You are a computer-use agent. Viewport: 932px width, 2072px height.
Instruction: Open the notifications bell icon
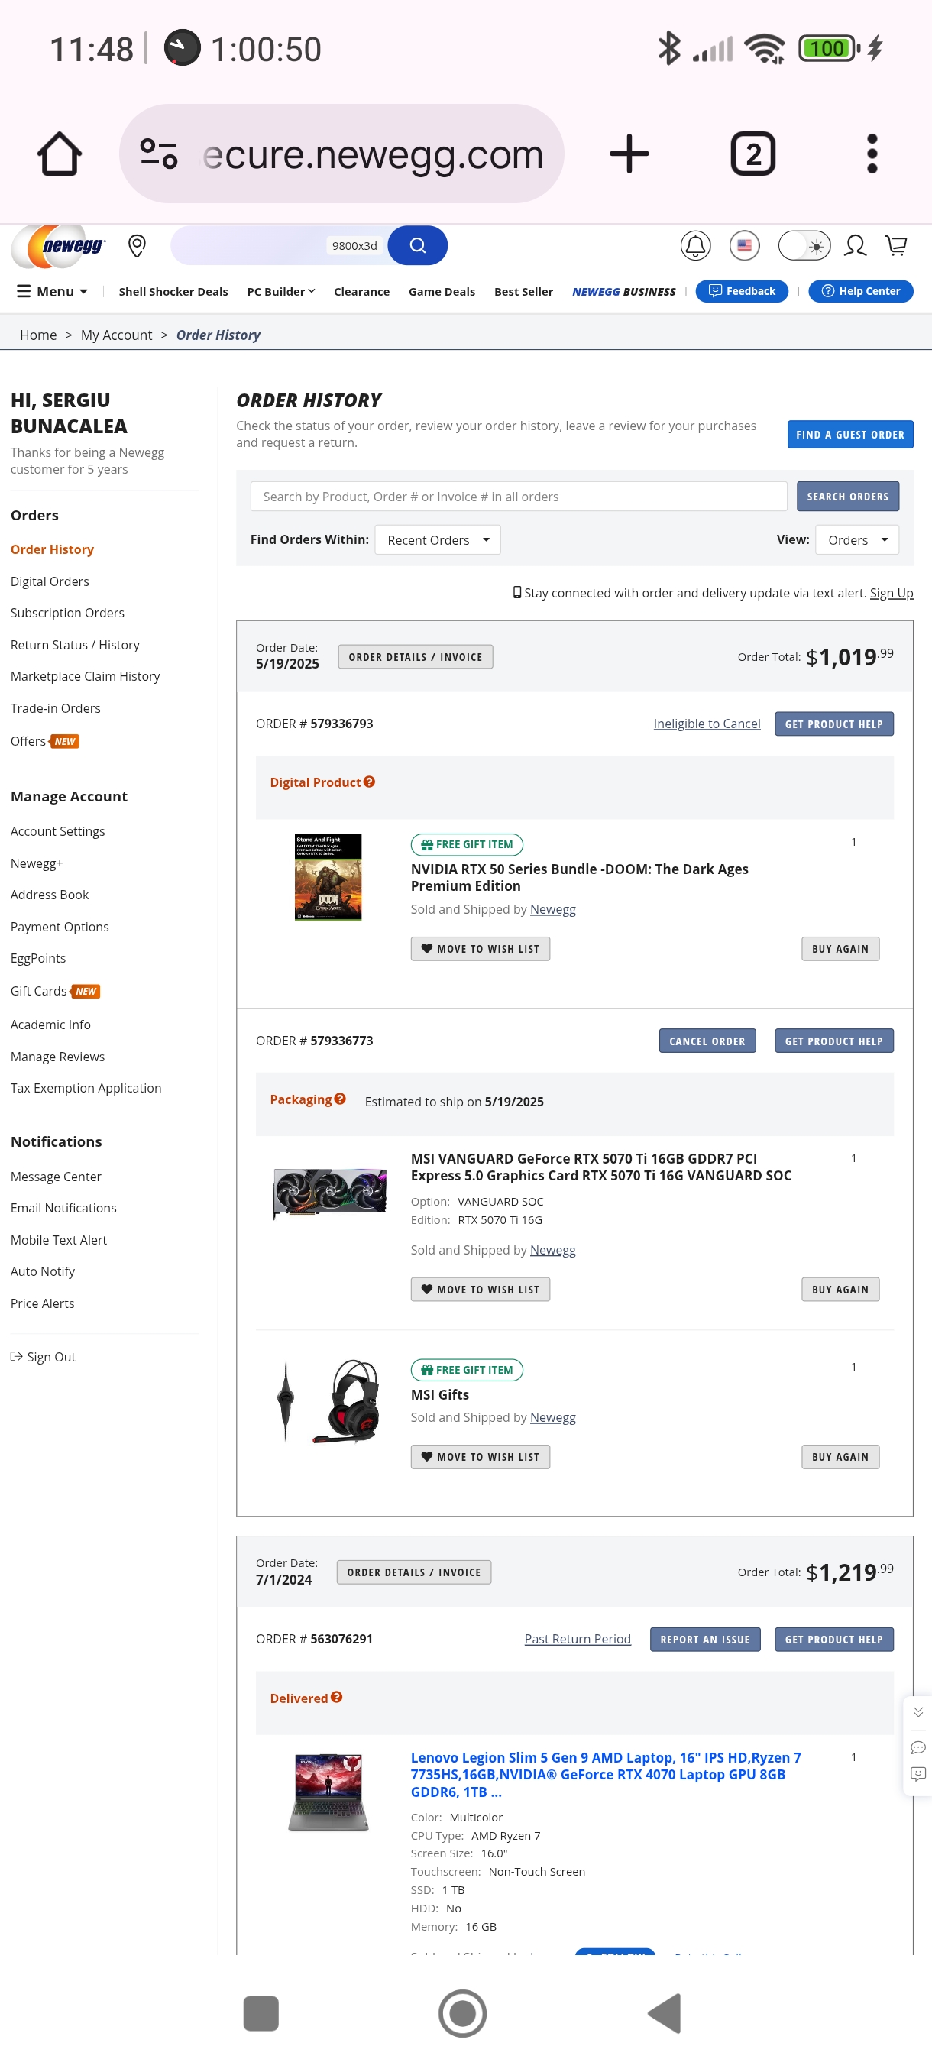(x=694, y=245)
